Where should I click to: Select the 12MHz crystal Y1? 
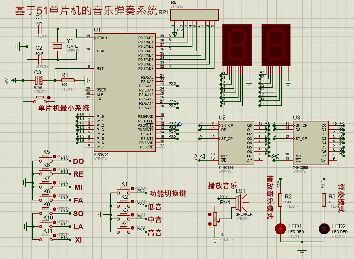pyautogui.click(x=57, y=46)
